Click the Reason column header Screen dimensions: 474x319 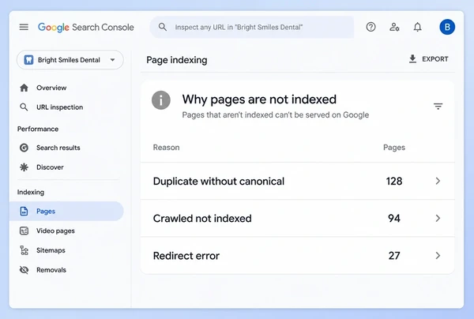point(166,148)
